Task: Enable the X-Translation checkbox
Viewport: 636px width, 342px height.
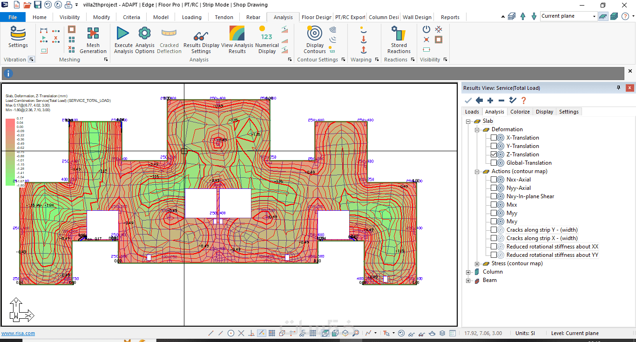Action: tap(494, 138)
